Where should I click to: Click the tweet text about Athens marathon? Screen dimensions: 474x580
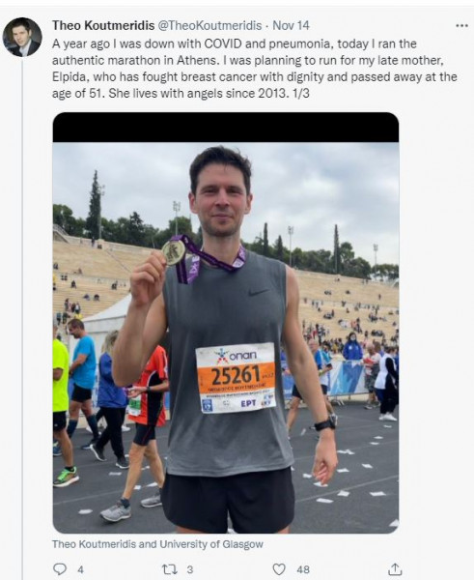coord(255,69)
